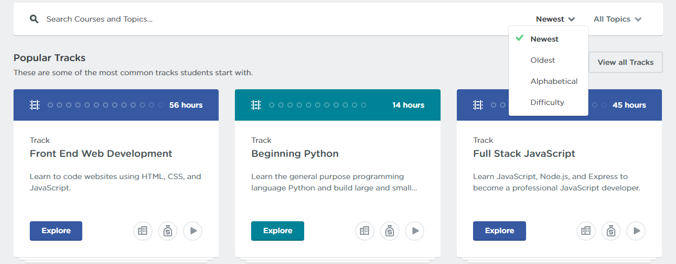
Task: Collapse the Newest sort dropdown
Action: 555,19
